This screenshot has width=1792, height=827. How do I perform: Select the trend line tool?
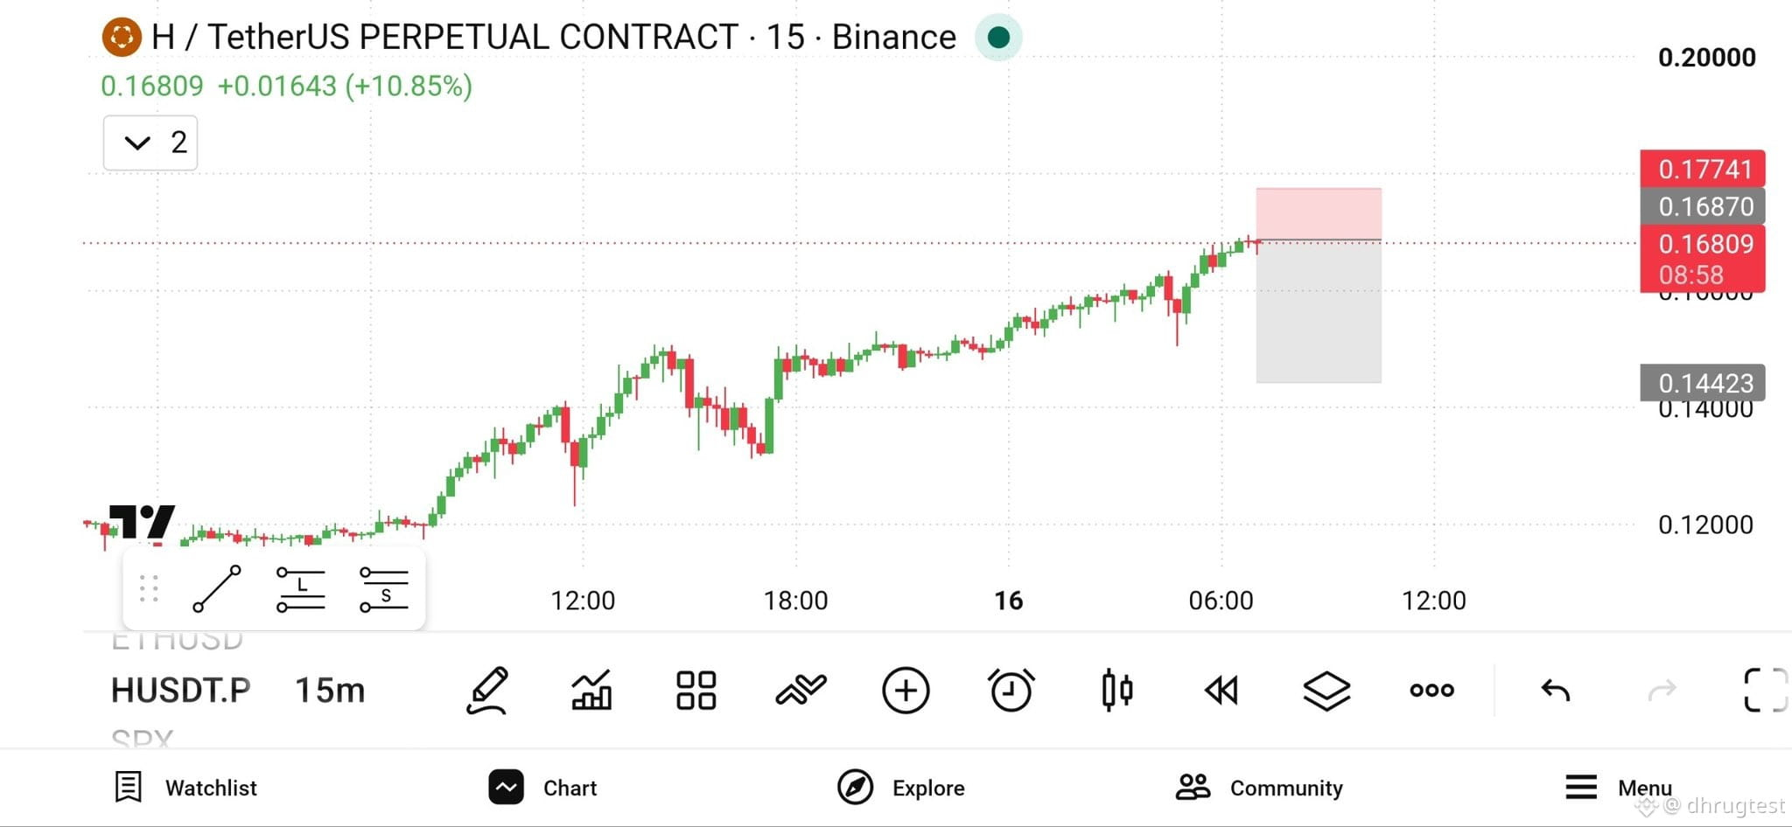pos(217,589)
